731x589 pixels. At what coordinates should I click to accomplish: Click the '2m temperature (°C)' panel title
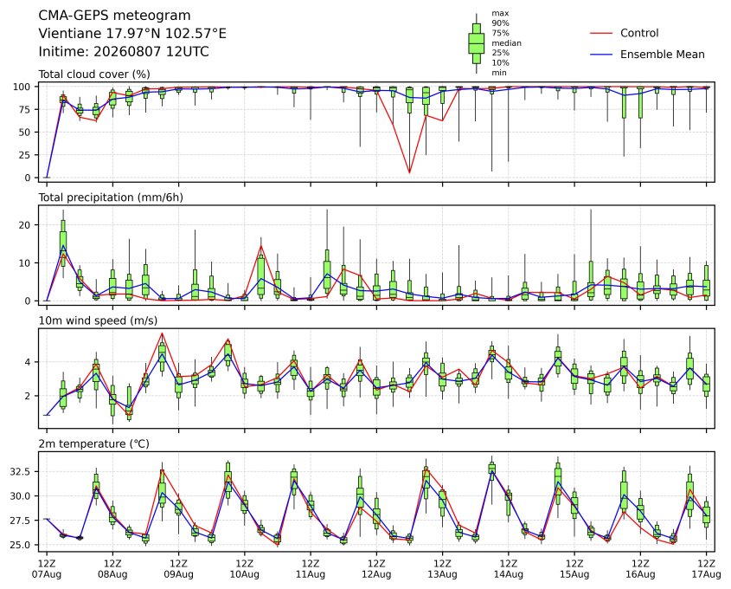coord(93,443)
